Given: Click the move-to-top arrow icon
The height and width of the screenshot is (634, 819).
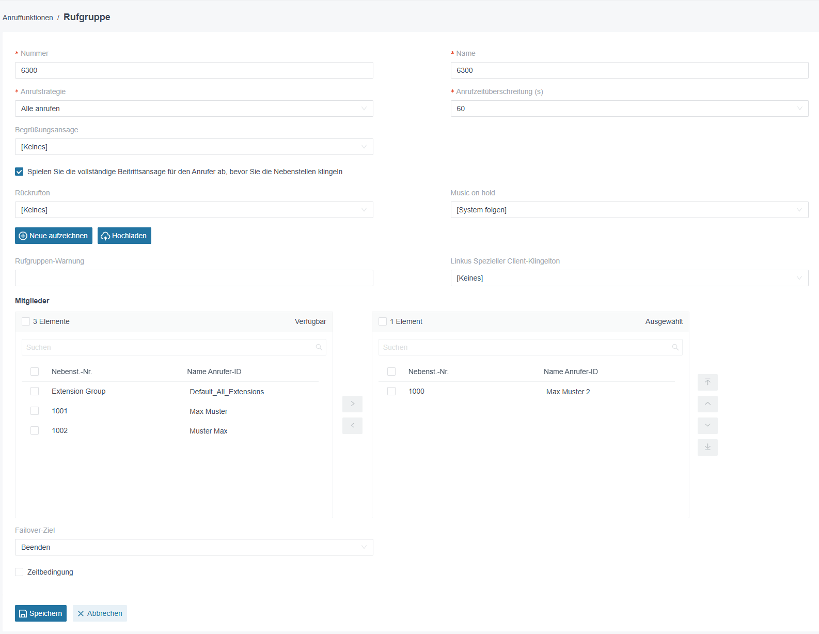Looking at the screenshot, I should tap(707, 382).
